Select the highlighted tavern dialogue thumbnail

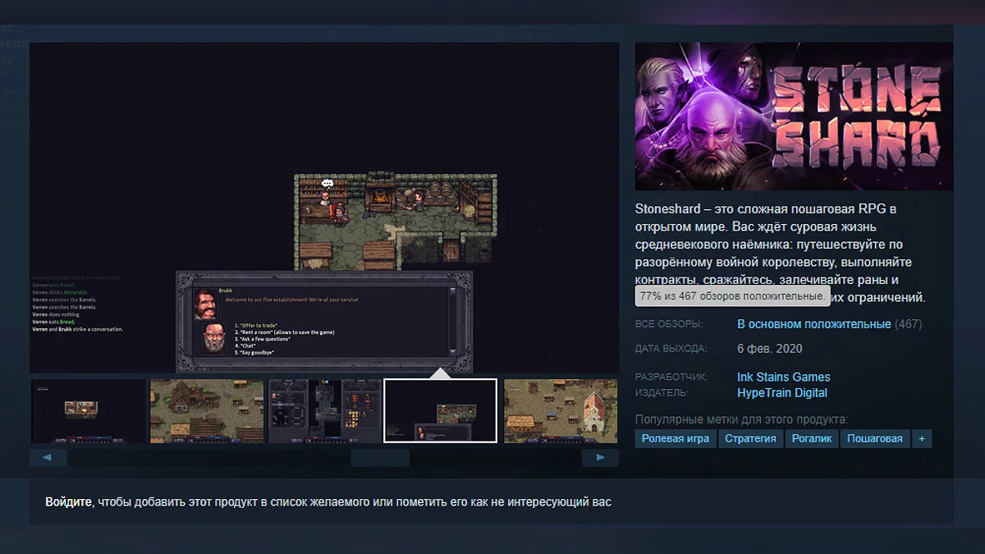pos(441,410)
